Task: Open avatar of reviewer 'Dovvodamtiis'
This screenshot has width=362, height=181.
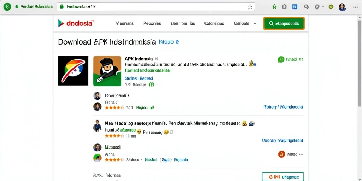Action: click(97, 95)
